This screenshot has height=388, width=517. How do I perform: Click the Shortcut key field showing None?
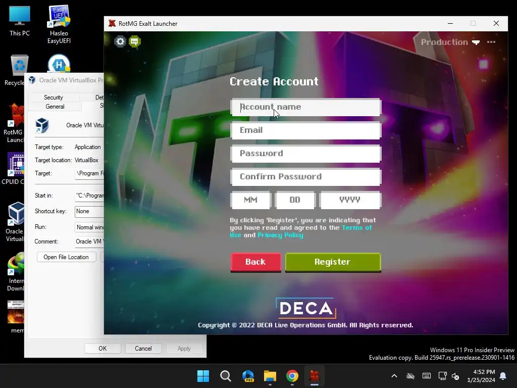(x=89, y=211)
